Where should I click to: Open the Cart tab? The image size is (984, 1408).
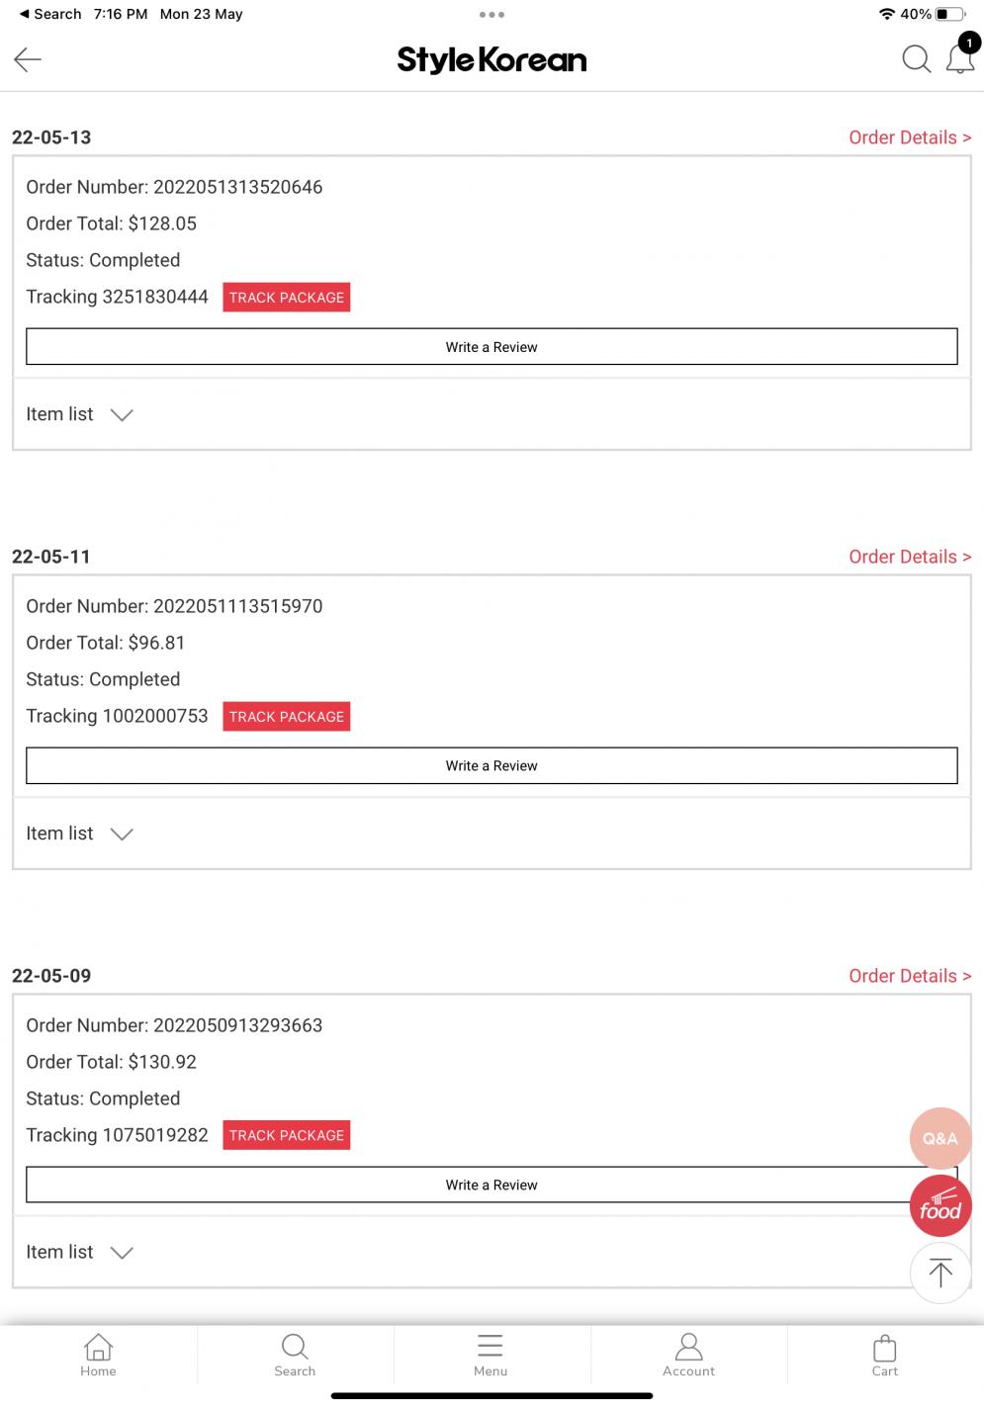[x=885, y=1355]
